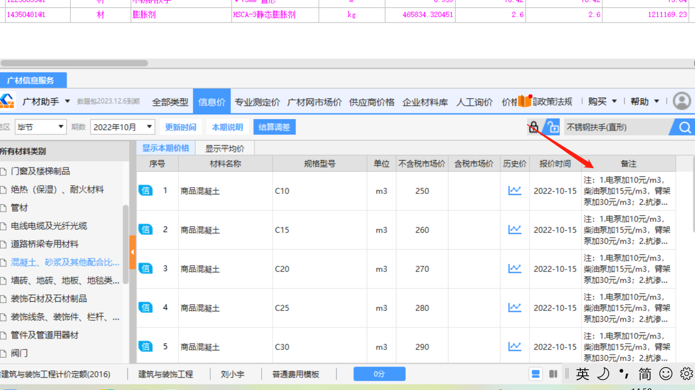
Task: Select category 管材
Action: click(19, 207)
